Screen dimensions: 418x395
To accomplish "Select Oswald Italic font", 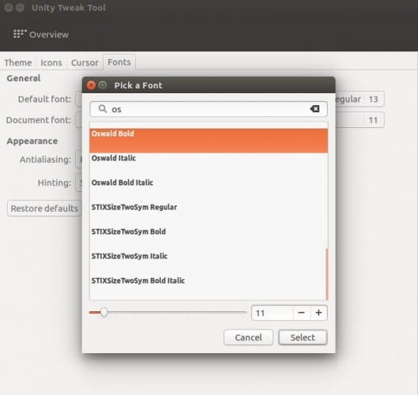I will [x=209, y=165].
